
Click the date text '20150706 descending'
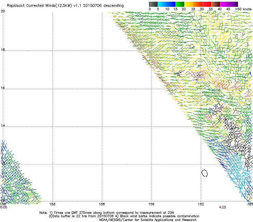[x=104, y=5]
